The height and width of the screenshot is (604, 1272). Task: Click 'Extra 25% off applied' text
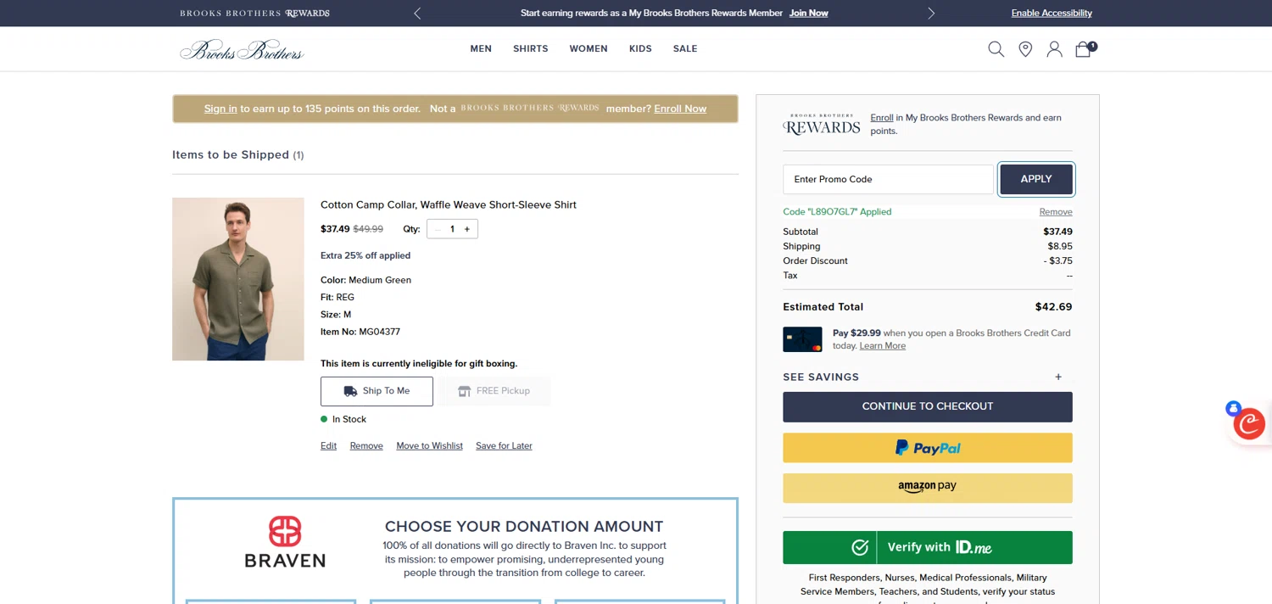(x=365, y=255)
